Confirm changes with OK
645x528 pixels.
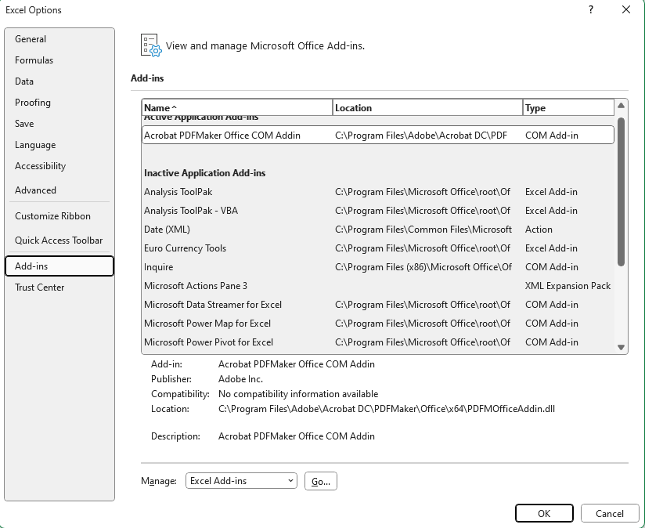tap(544, 513)
